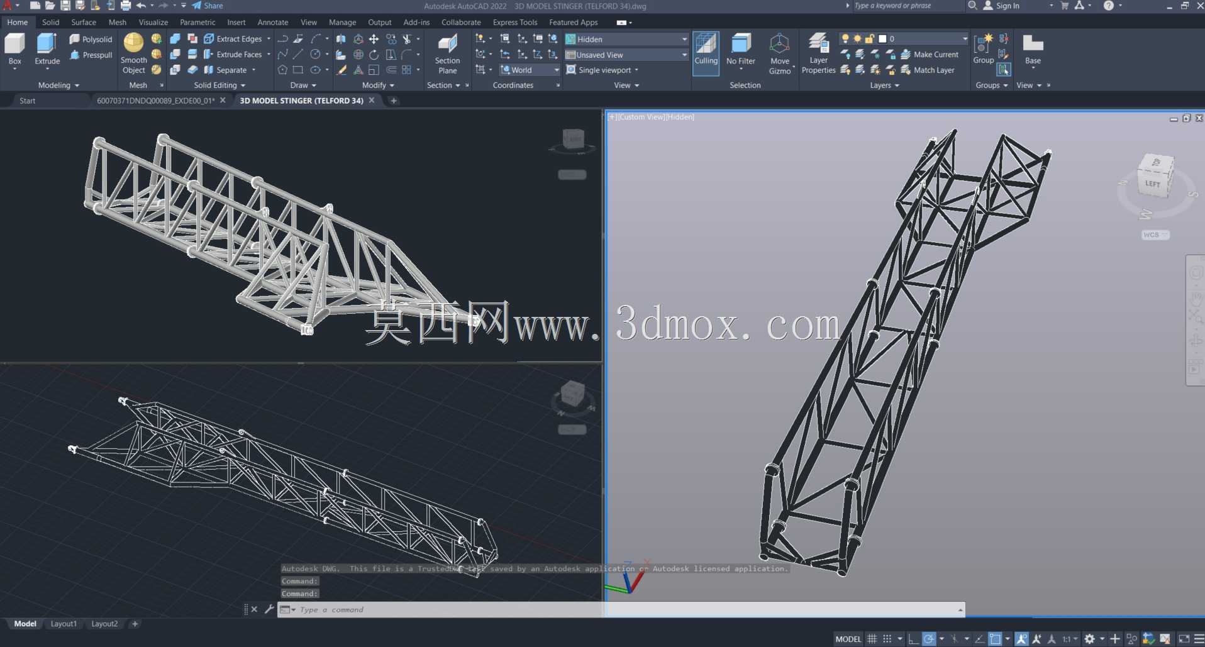Toggle ortho mode in status bar
This screenshot has width=1205, height=647.
913,639
